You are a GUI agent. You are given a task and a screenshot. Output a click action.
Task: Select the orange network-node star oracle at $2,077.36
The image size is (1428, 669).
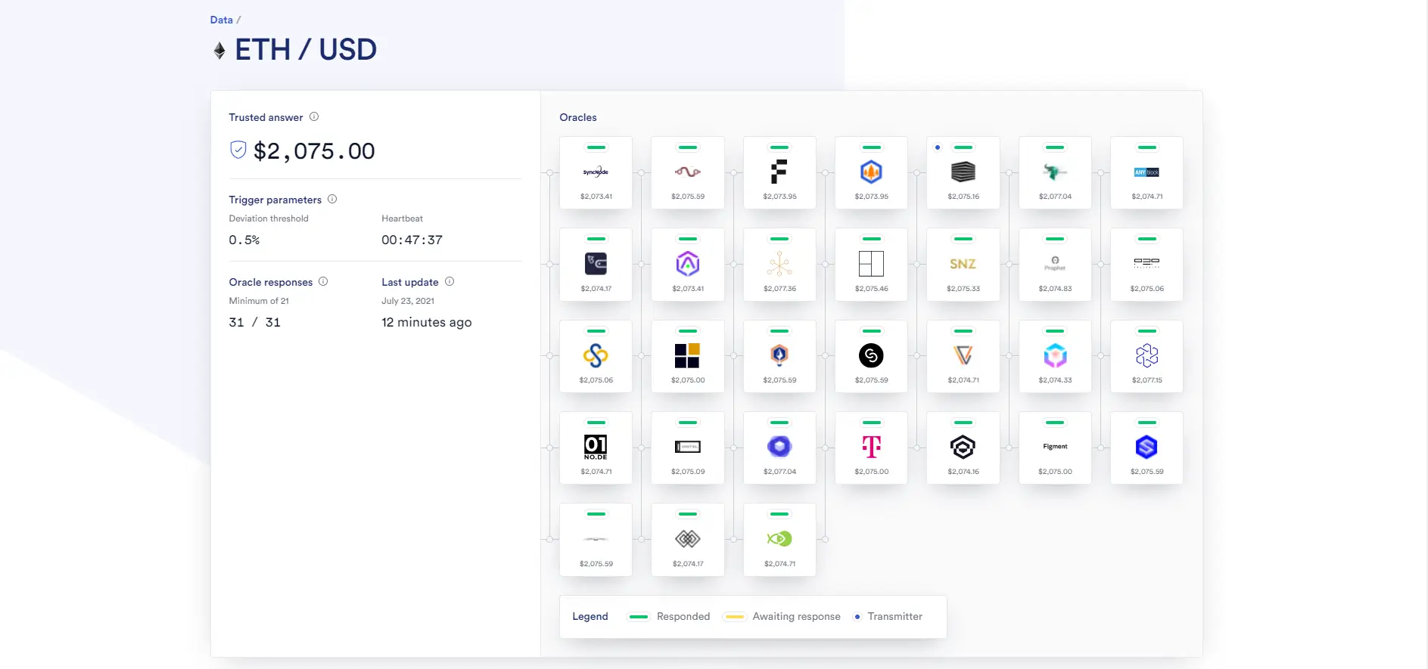[779, 265]
